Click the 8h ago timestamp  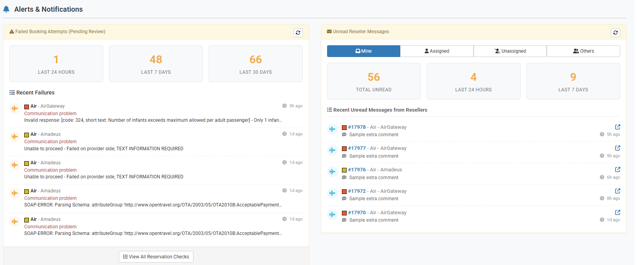(x=613, y=198)
